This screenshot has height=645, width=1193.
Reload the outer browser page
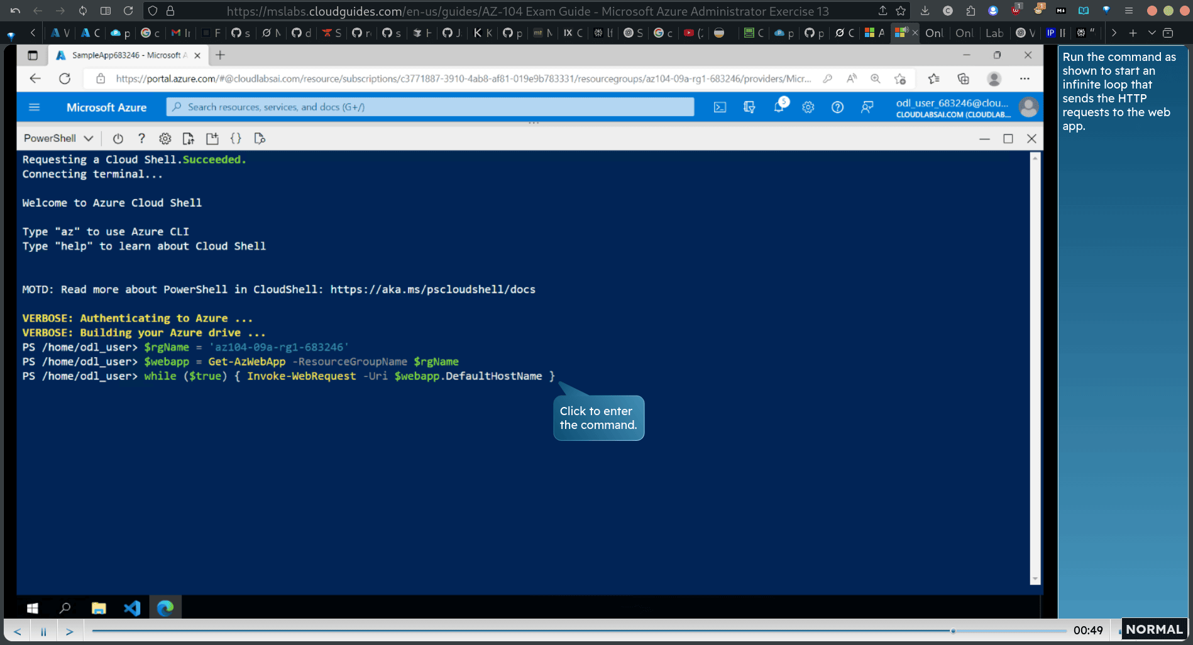pos(128,11)
